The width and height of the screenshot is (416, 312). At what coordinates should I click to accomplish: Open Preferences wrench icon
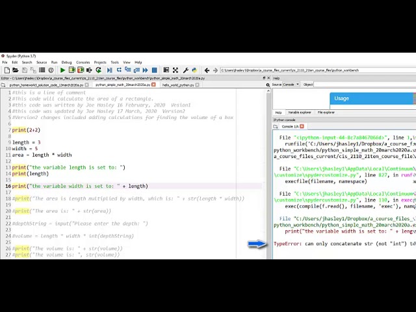pyautogui.click(x=186, y=70)
